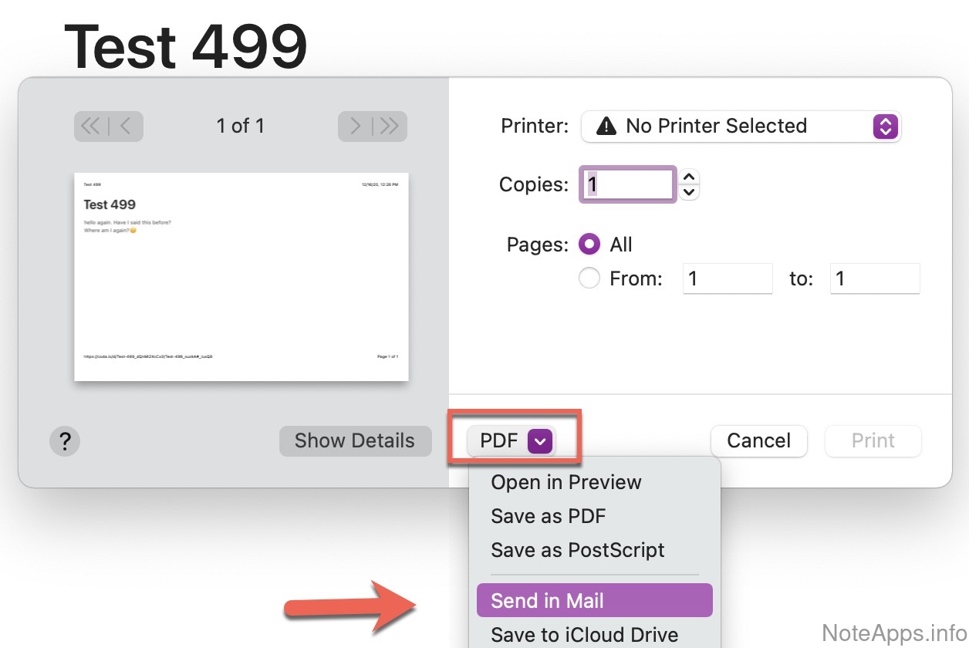Go to first page of preview
969x648 pixels.
(x=91, y=126)
